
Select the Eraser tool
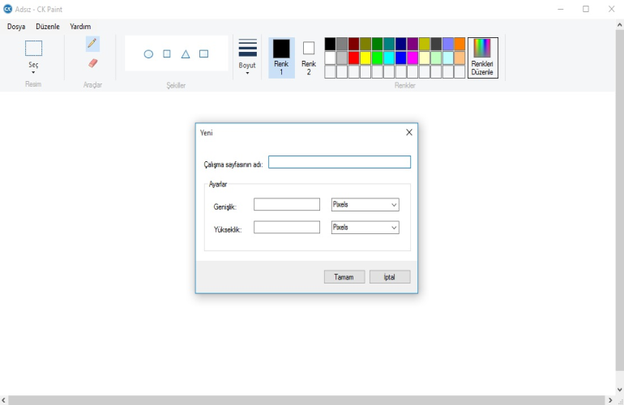[x=92, y=63]
